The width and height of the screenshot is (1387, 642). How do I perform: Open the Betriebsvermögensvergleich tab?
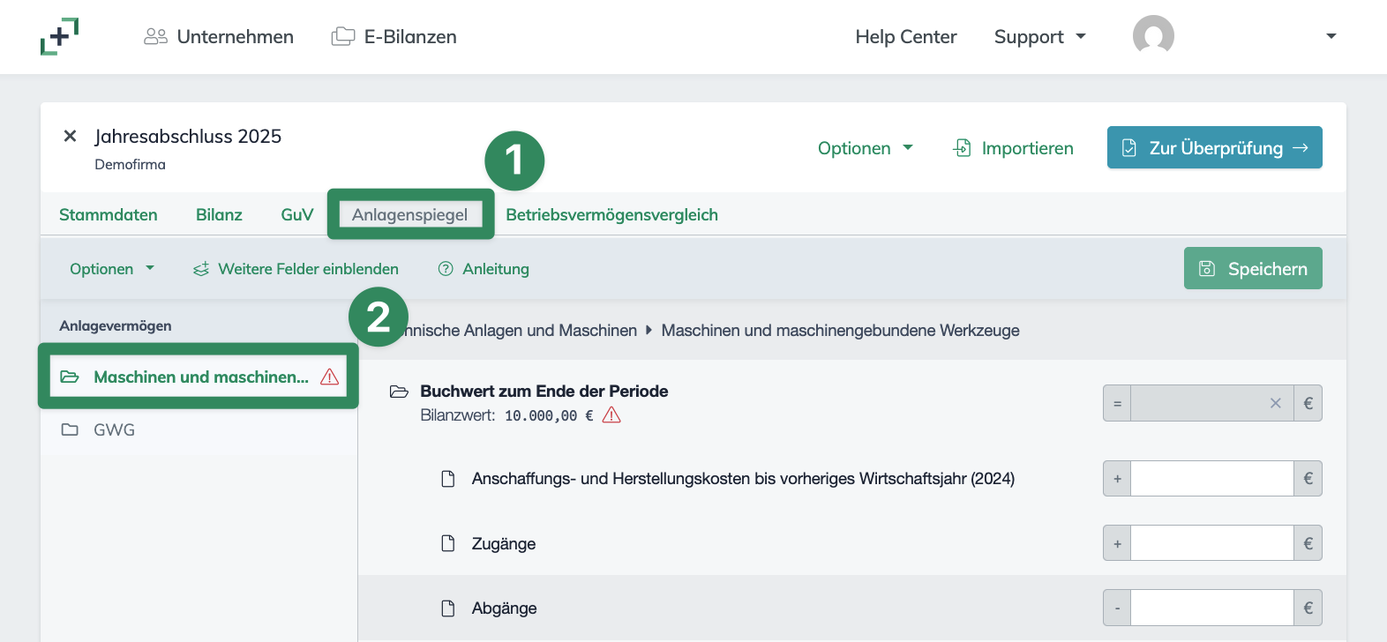[x=611, y=215]
